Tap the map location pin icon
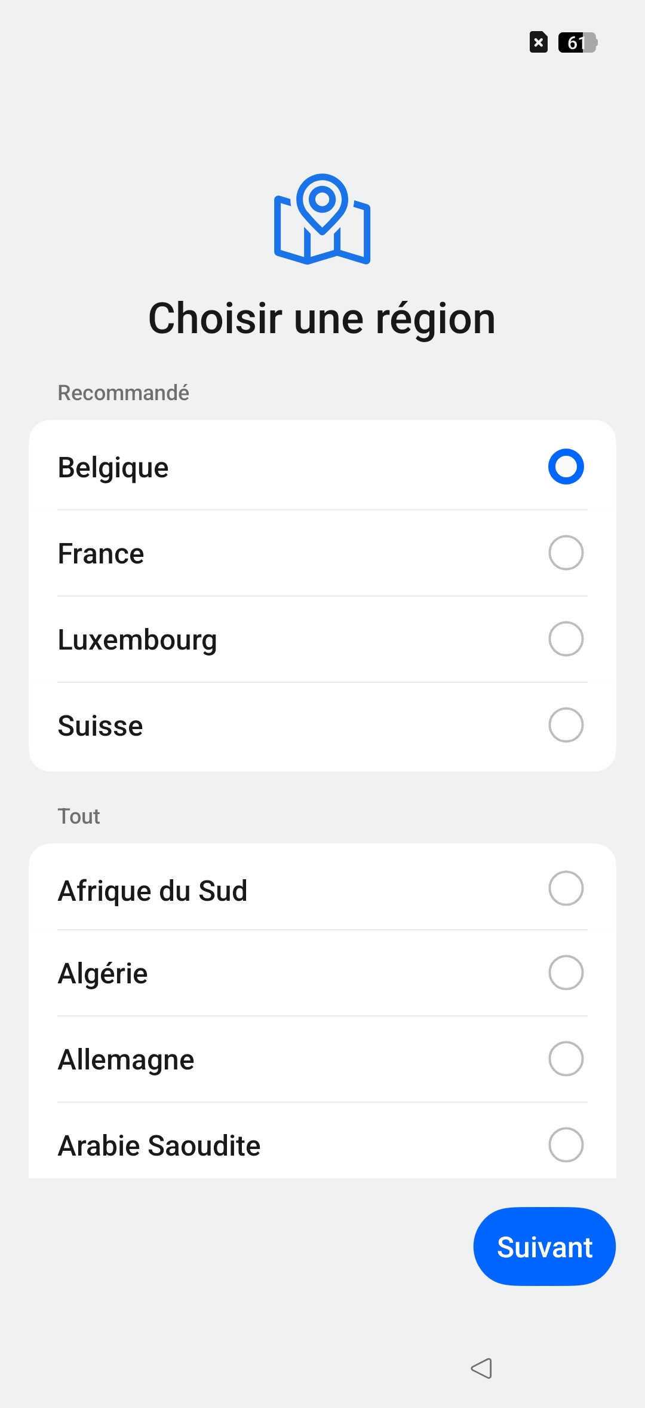 (x=322, y=219)
